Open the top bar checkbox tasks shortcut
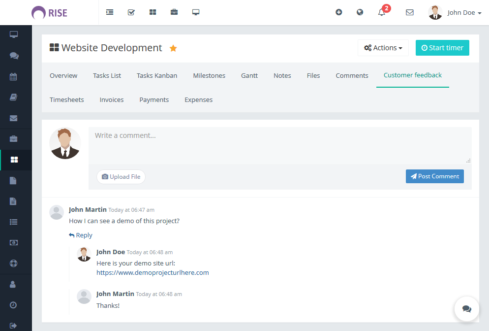The height and width of the screenshot is (331, 489). (x=131, y=12)
